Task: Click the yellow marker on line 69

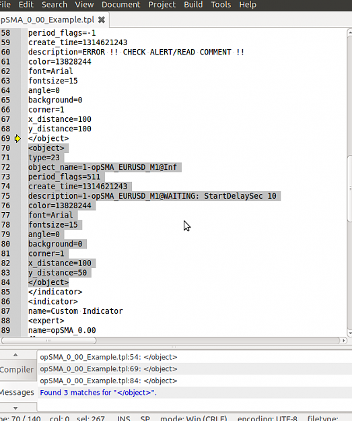Action: 17,139
